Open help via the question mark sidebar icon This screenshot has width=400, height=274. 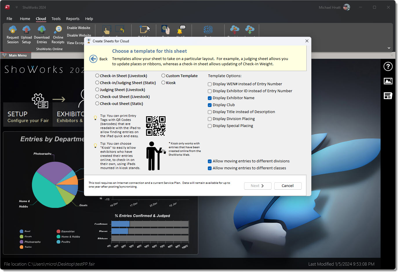[388, 67]
